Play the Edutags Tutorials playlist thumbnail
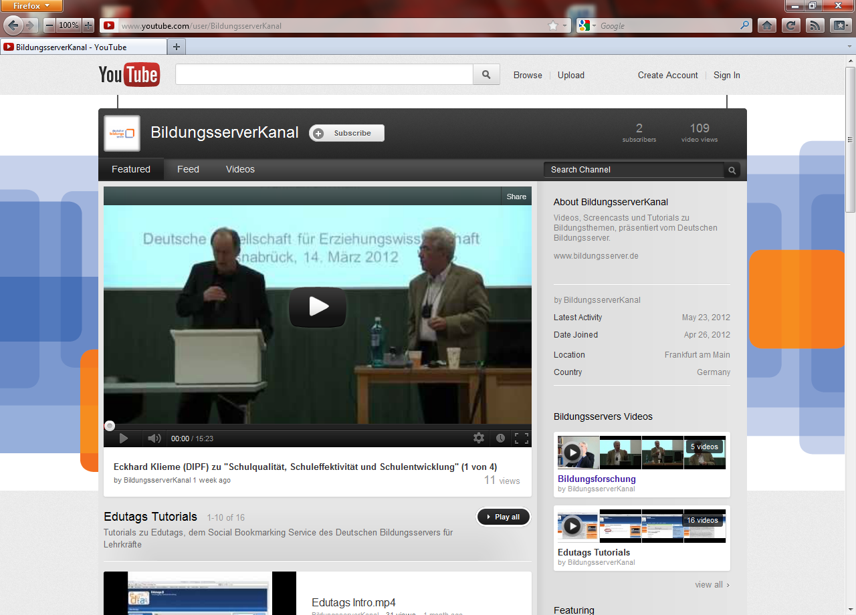Screen dimensions: 856x615 click(x=641, y=526)
